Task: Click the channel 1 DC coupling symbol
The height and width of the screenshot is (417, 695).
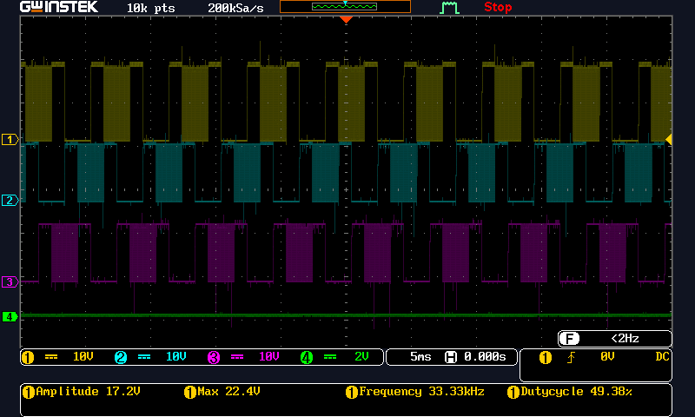Action: coord(51,357)
